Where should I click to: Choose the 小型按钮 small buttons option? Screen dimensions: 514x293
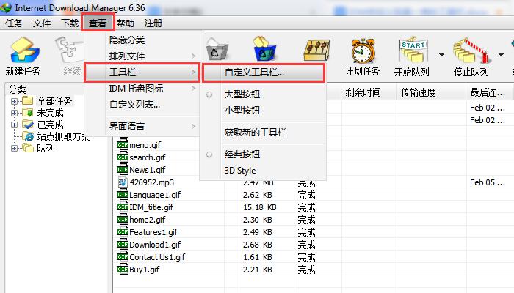[242, 110]
